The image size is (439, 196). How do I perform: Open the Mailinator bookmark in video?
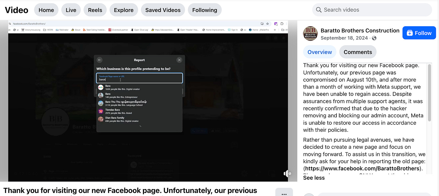(x=62, y=30)
